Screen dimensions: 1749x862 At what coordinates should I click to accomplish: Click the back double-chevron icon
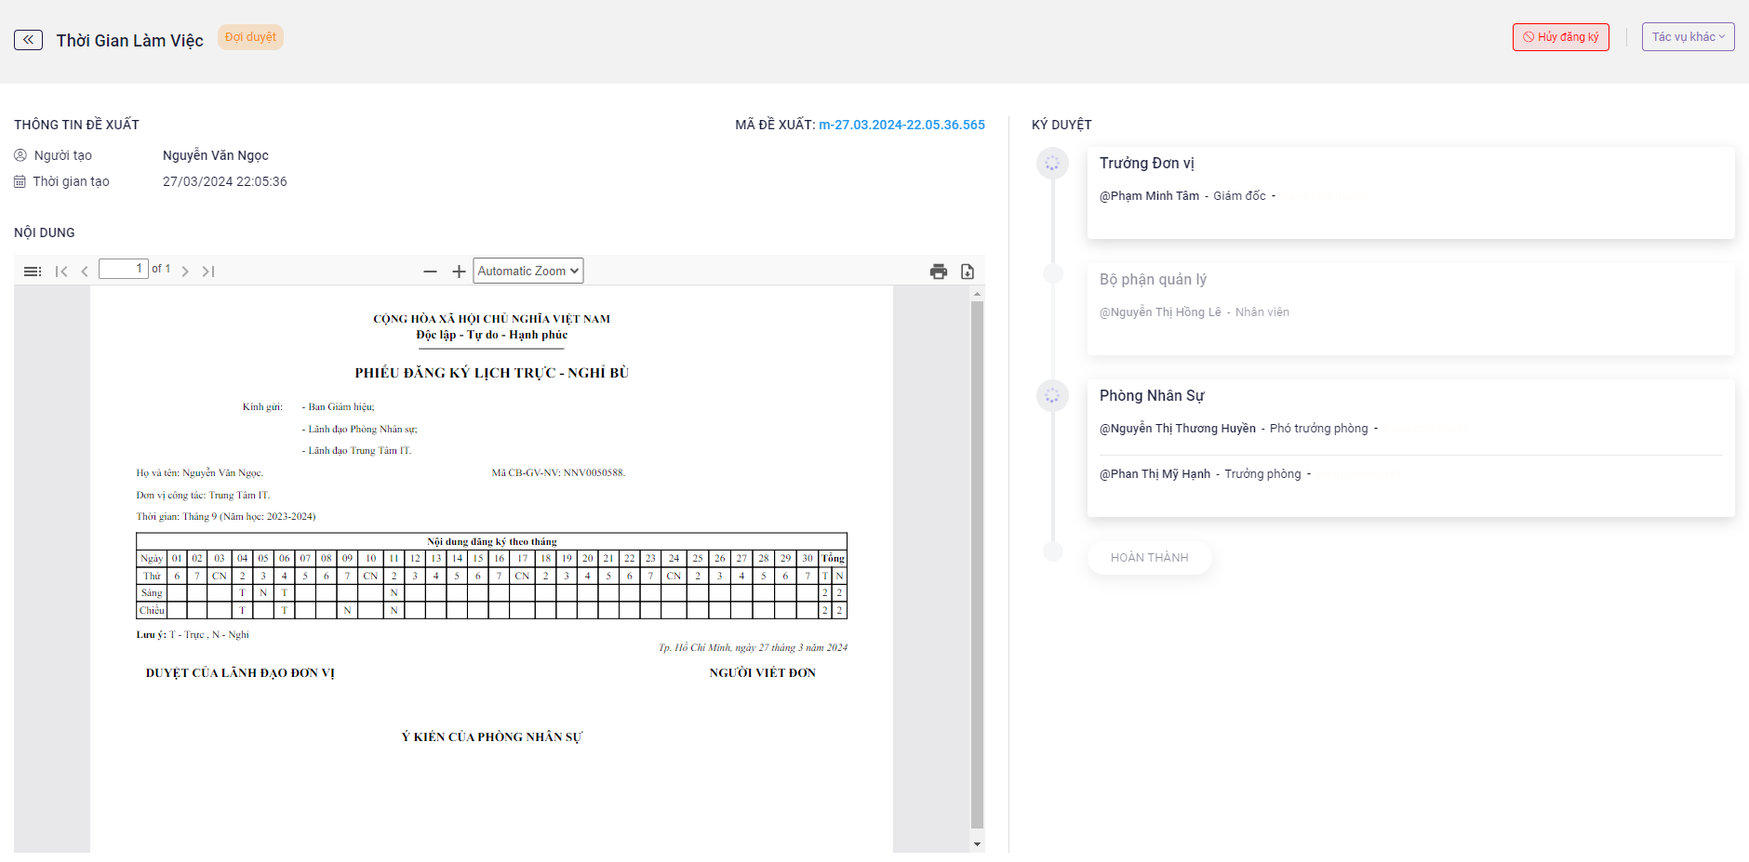[x=28, y=40]
